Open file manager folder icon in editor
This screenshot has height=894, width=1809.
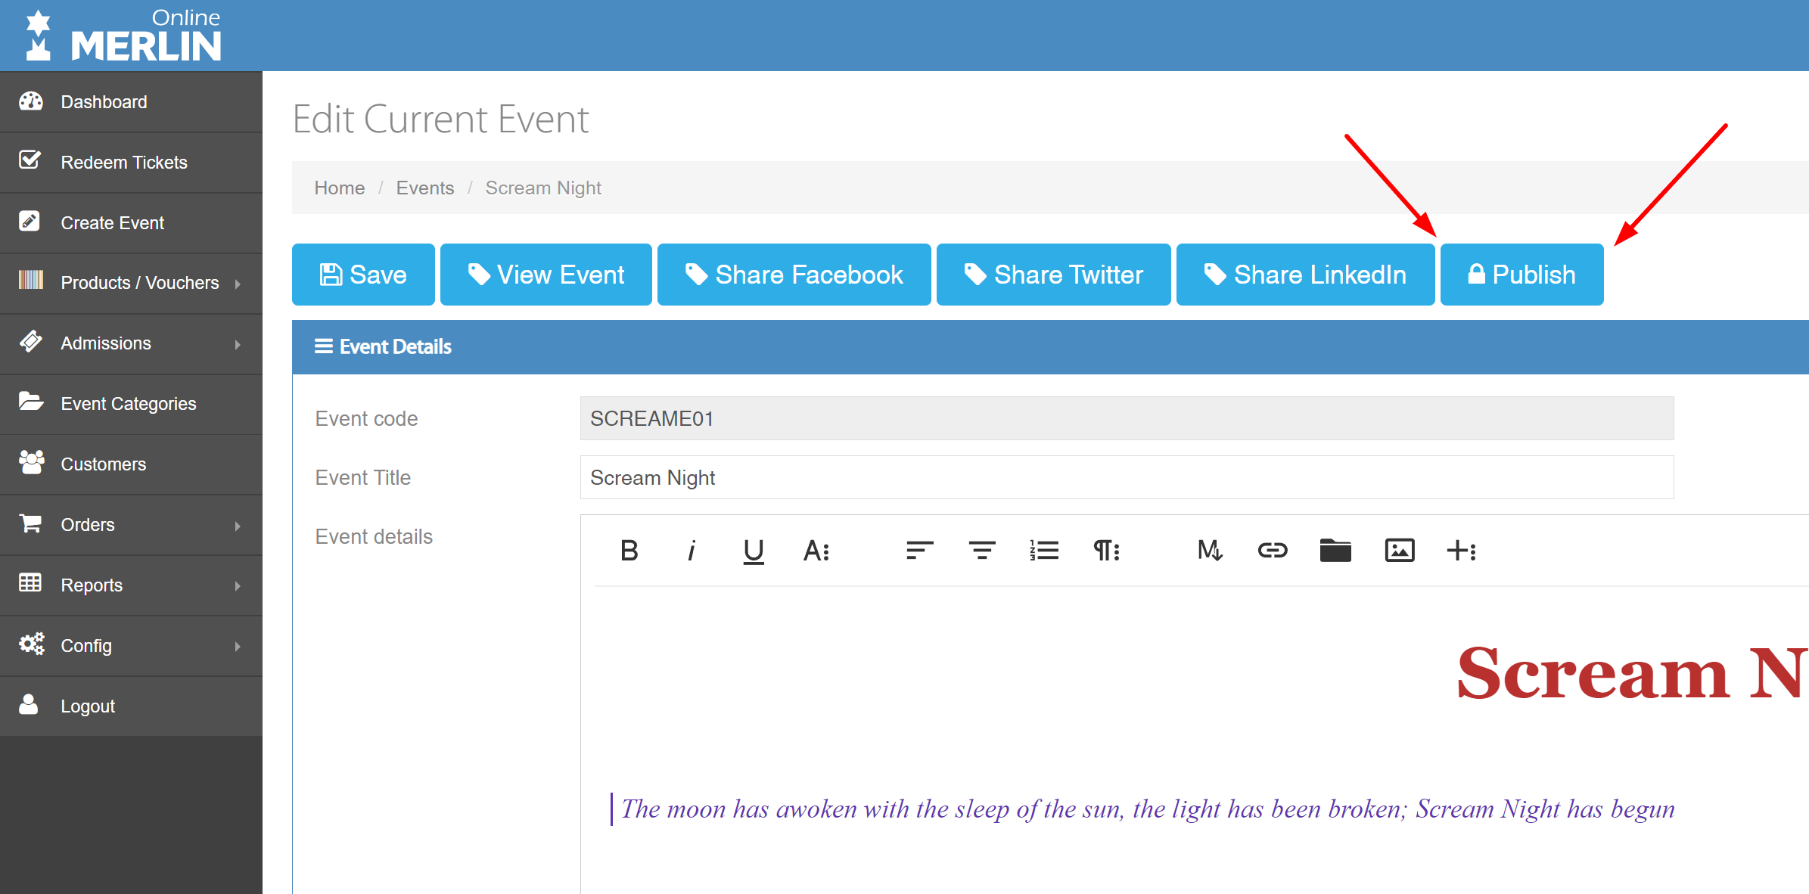[1335, 551]
